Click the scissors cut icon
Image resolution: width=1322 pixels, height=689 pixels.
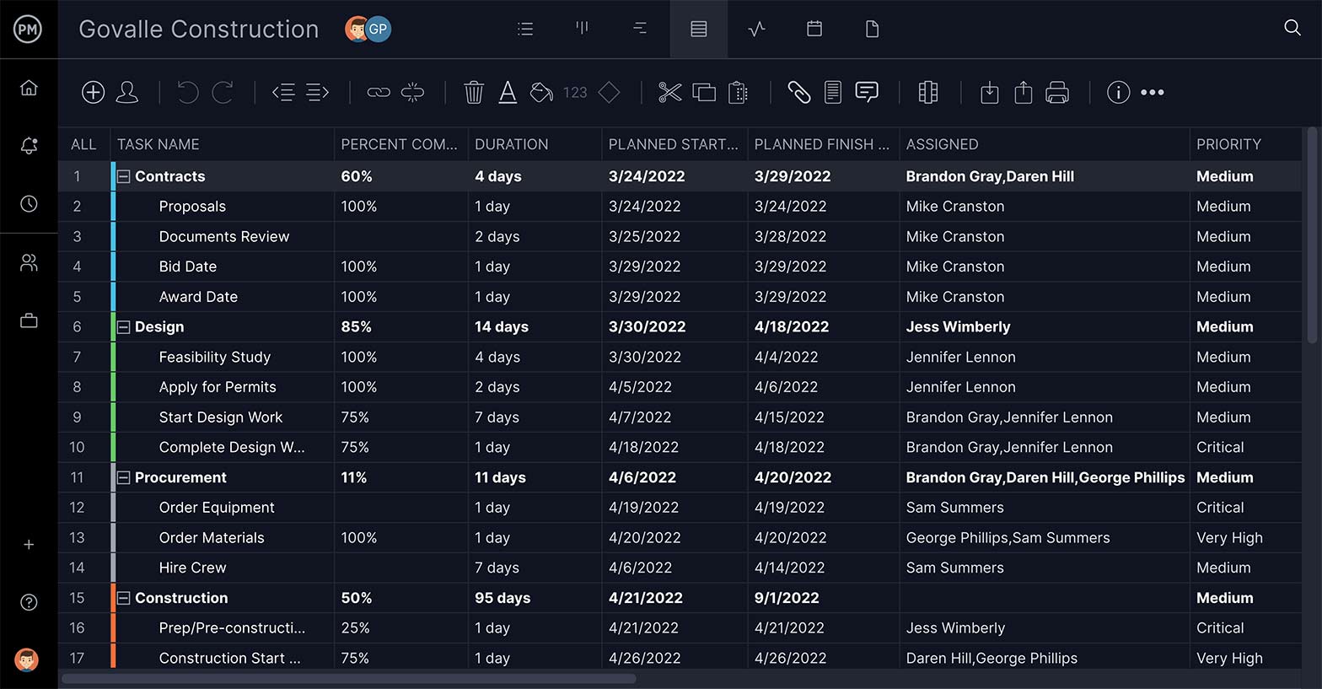click(669, 93)
